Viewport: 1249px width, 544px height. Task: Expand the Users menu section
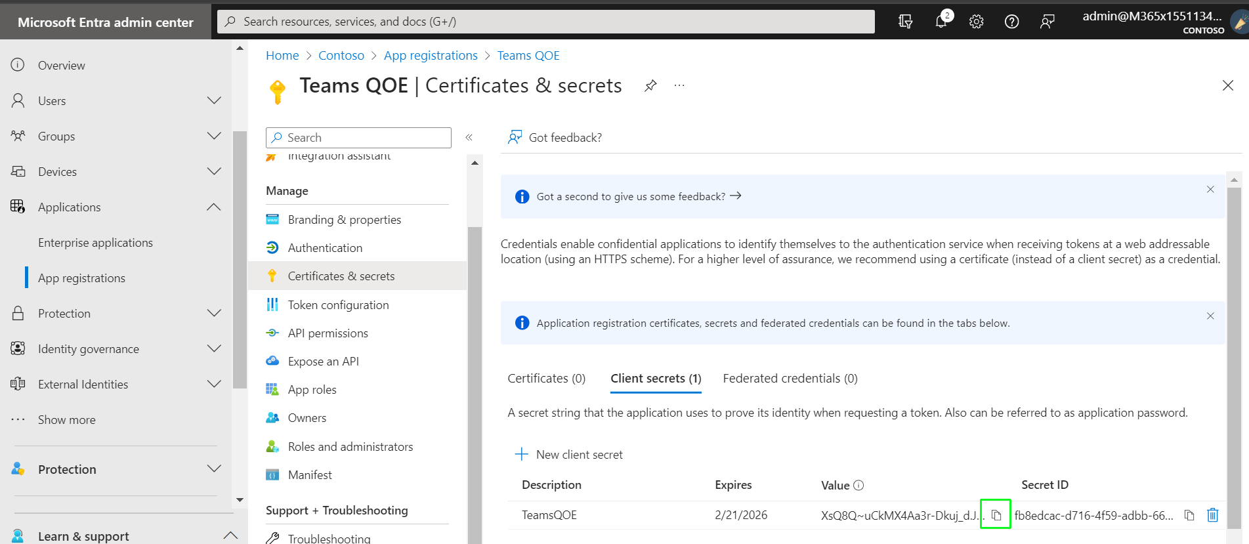click(x=214, y=100)
